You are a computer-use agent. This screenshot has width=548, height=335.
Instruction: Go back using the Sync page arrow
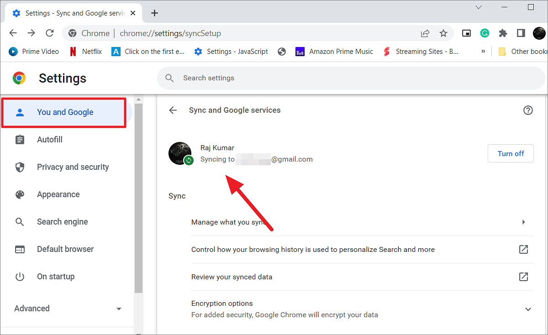tap(173, 110)
